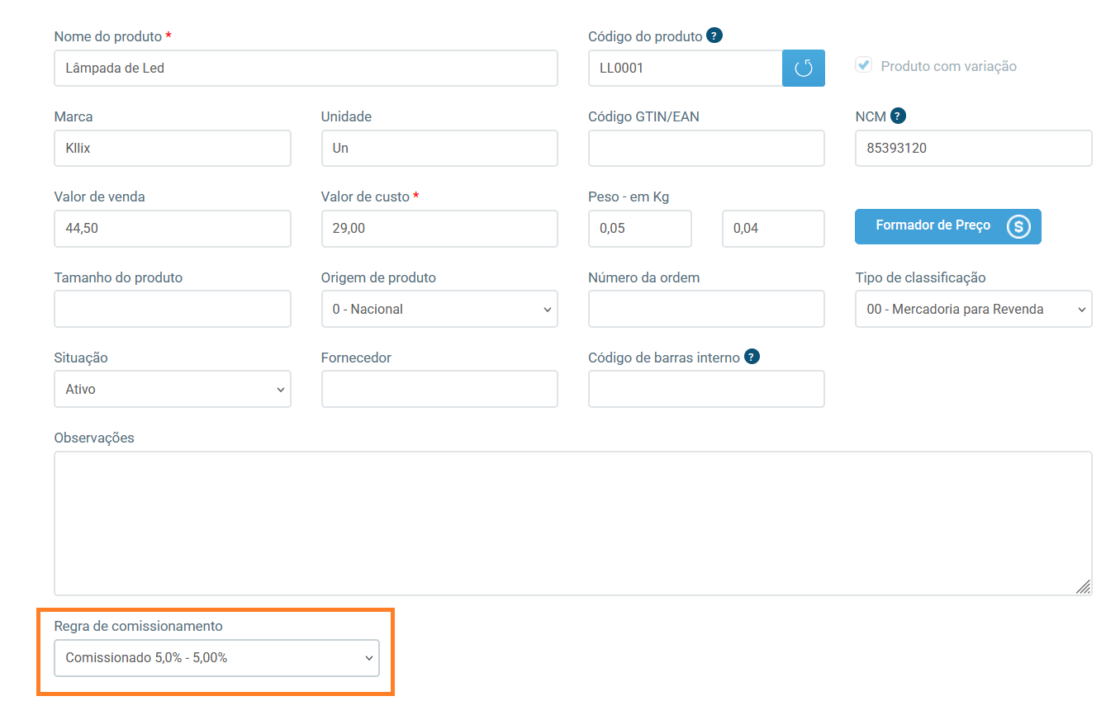1120x720 pixels.
Task: Select the Código GTIN/EAN input field
Action: click(x=706, y=149)
